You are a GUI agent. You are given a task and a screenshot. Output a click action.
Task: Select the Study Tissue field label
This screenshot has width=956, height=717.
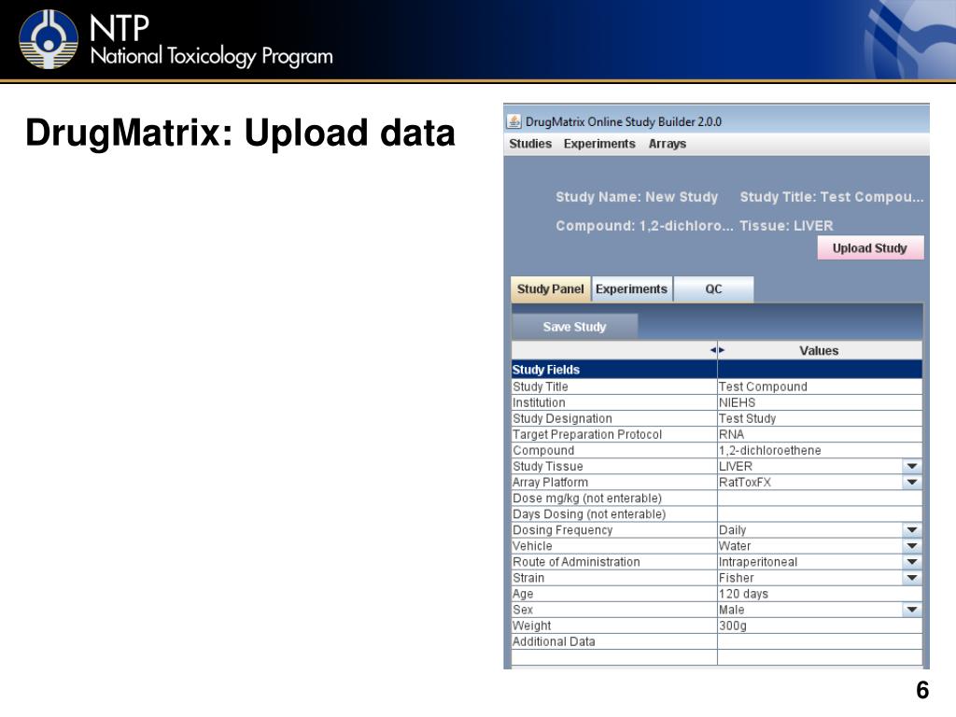(547, 466)
